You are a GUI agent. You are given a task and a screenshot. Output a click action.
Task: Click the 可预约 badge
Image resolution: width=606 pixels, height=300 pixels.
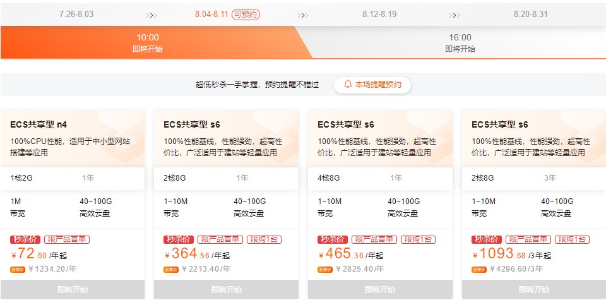tap(246, 15)
